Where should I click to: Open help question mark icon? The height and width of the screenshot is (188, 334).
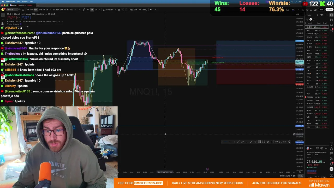tap(331, 175)
